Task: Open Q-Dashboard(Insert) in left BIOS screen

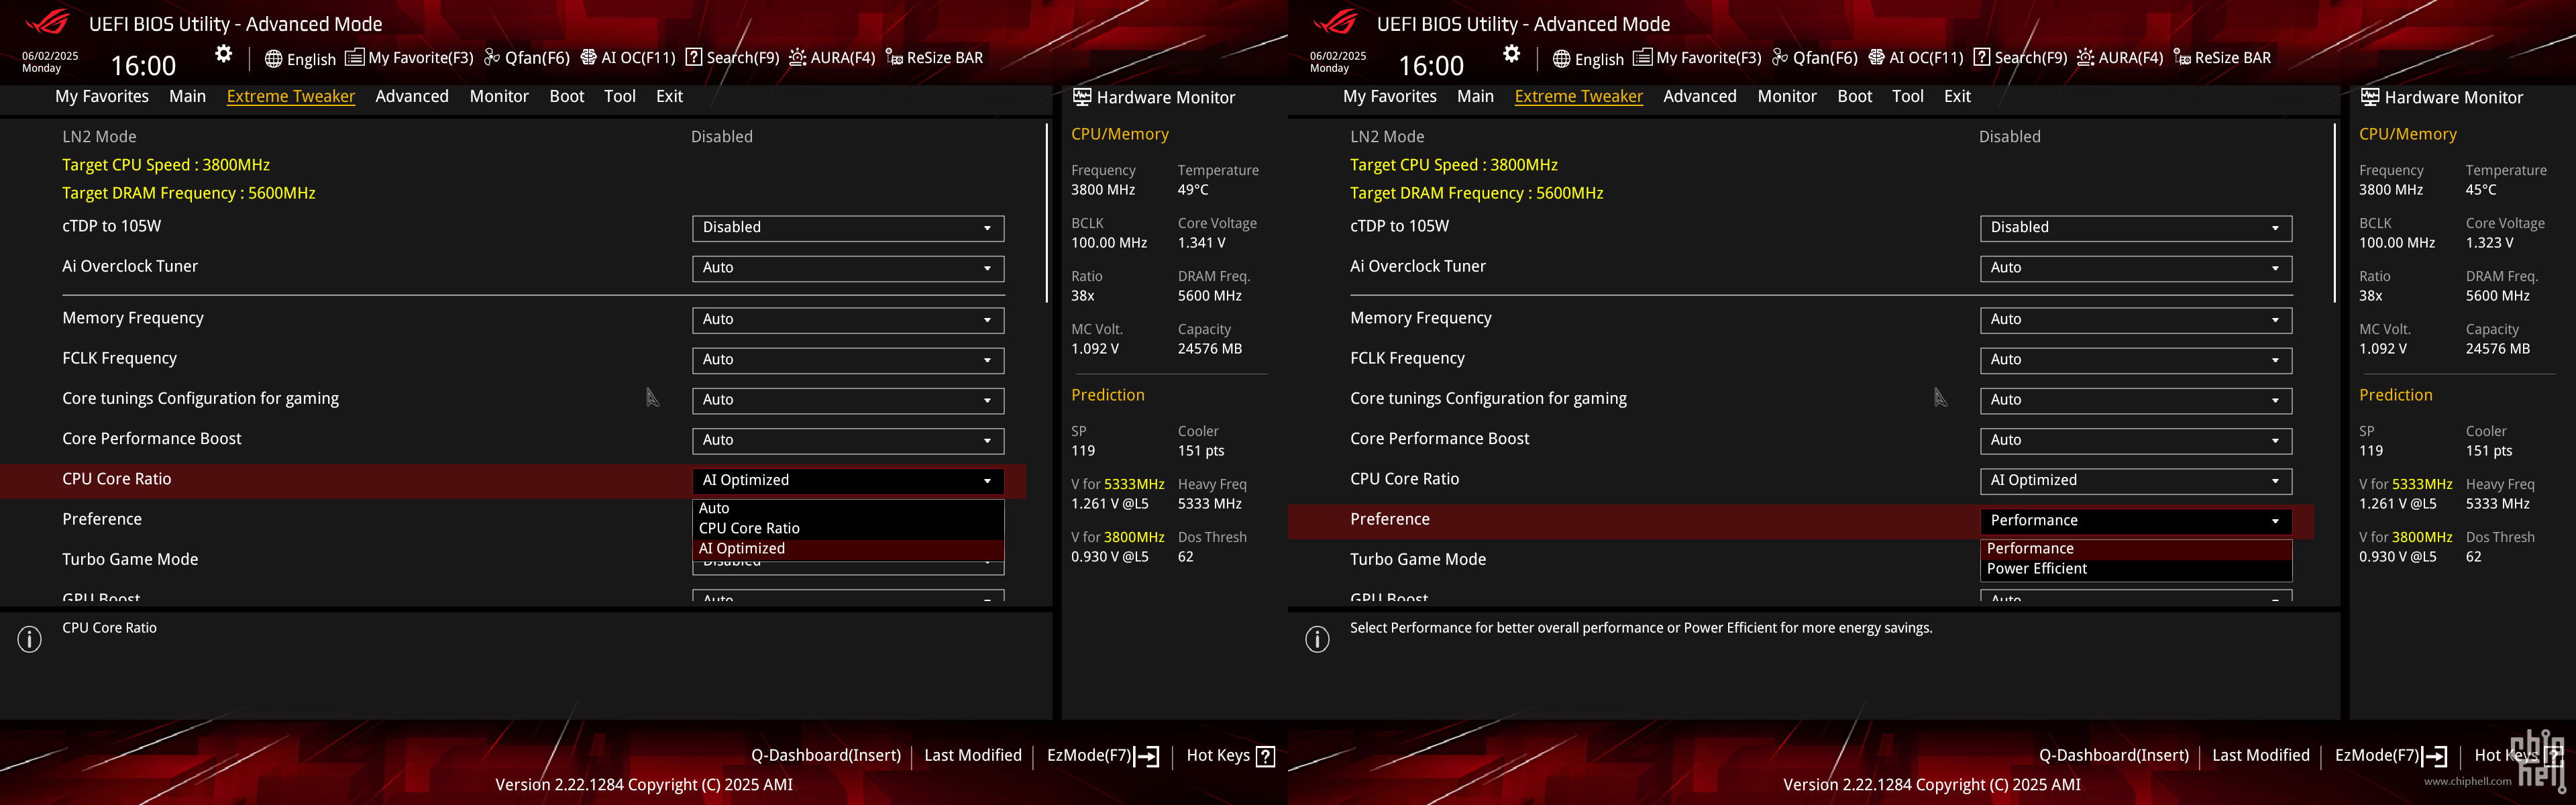Action: 826,756
